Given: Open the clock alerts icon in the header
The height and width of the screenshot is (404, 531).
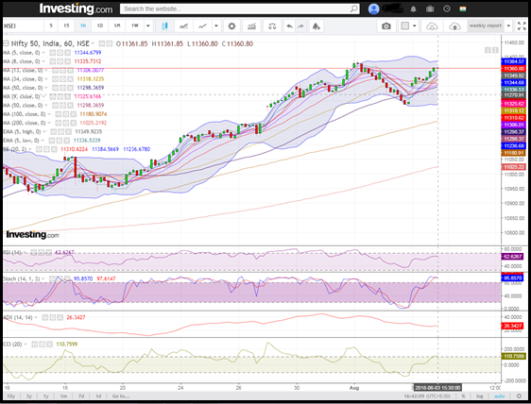Looking at the screenshot, I should 447,8.
